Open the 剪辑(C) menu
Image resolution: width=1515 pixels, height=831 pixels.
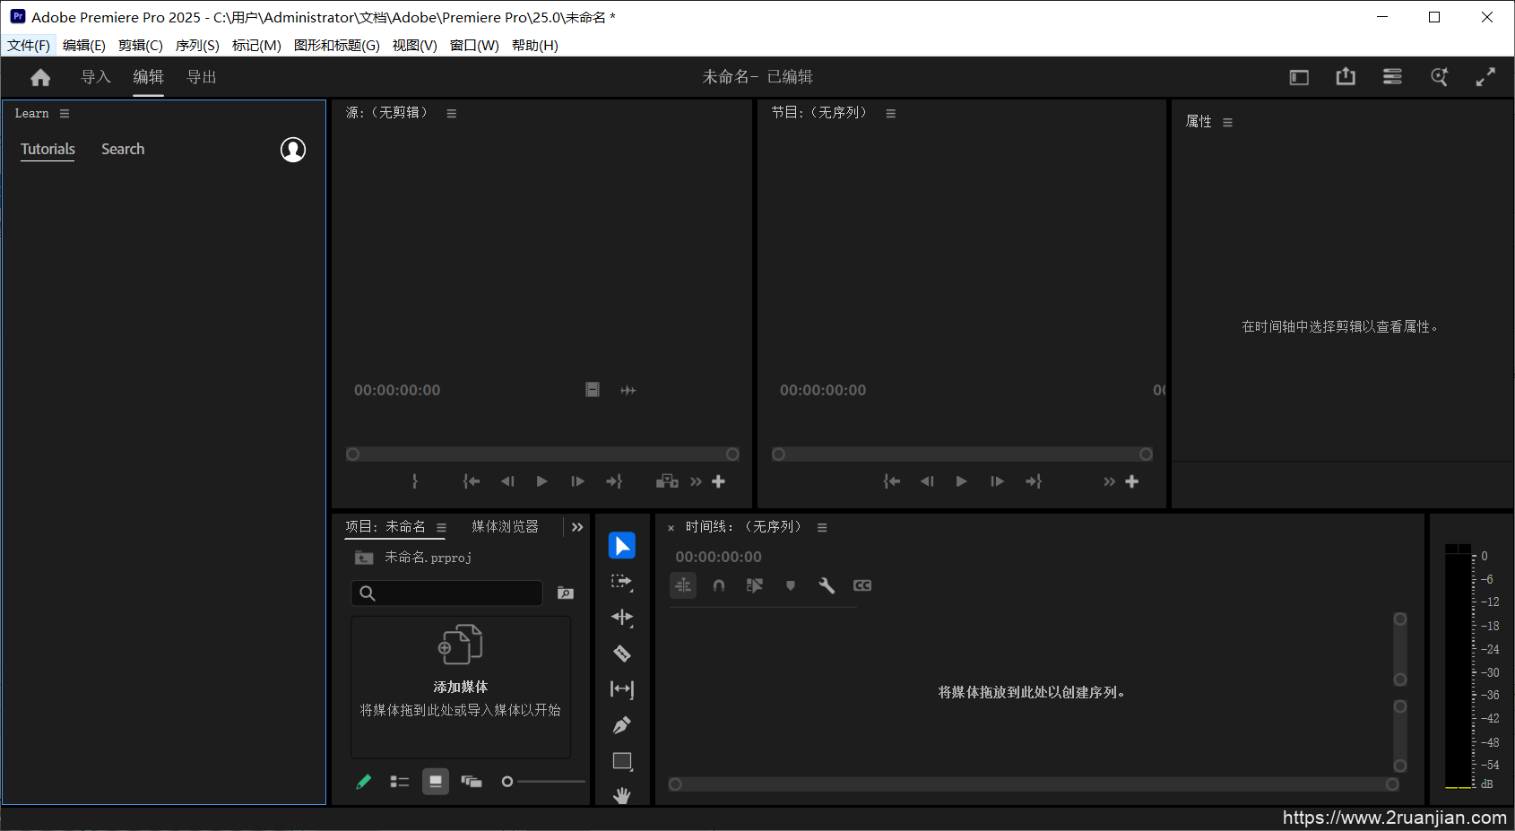(x=141, y=45)
